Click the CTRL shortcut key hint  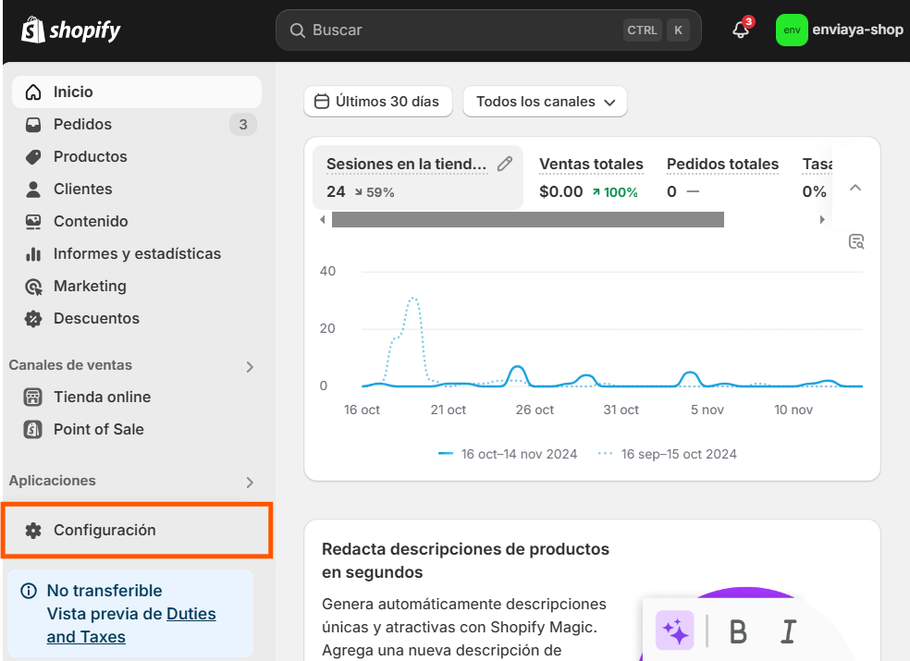point(642,31)
